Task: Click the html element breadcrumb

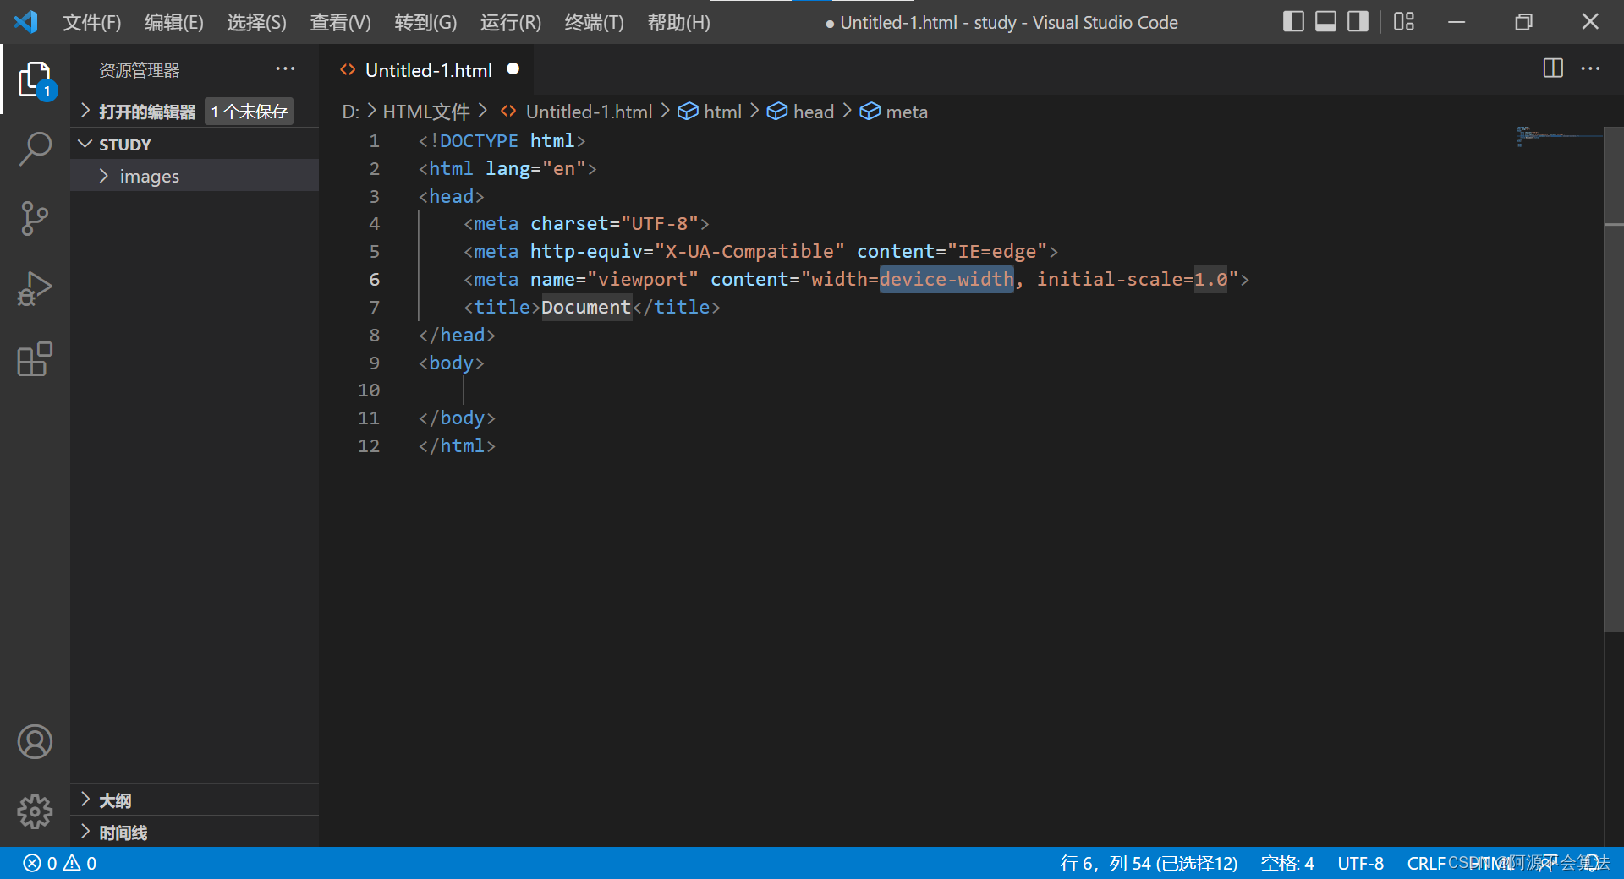Action: (710, 112)
